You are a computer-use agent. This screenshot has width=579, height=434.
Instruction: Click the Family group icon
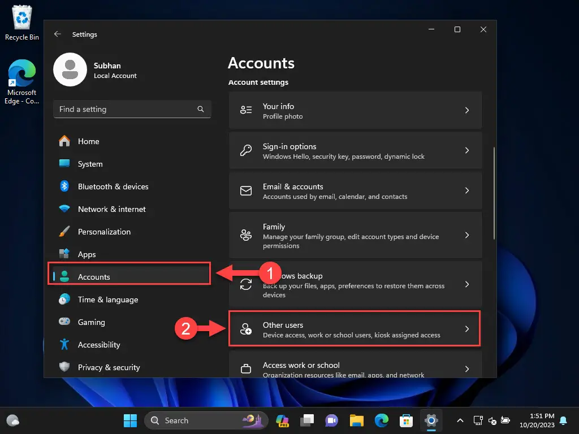246,235
